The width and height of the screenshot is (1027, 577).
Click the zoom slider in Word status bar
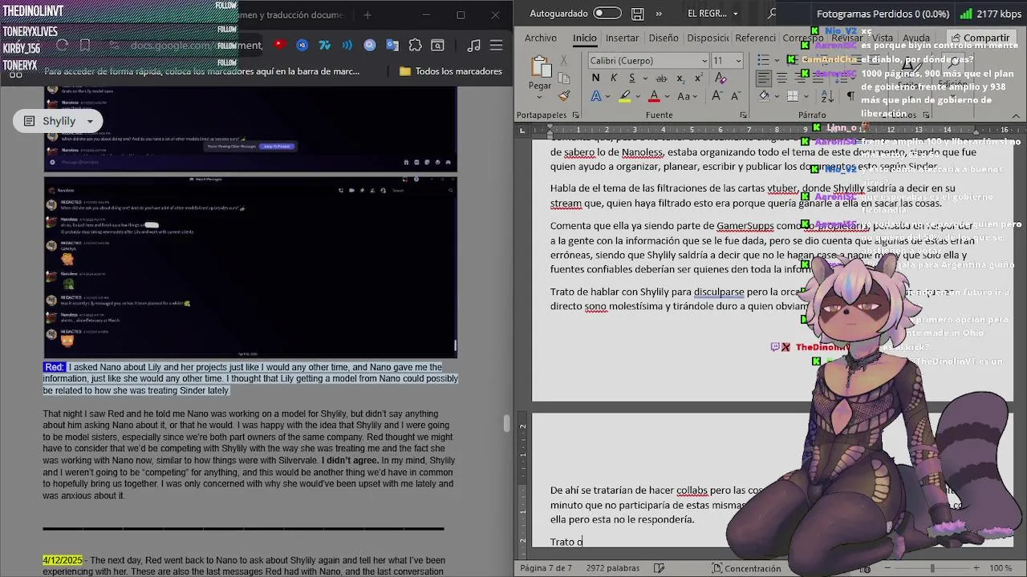pos(932,568)
